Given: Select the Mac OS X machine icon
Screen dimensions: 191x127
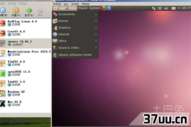Looking at the screenshot, I should [x=3, y=104].
